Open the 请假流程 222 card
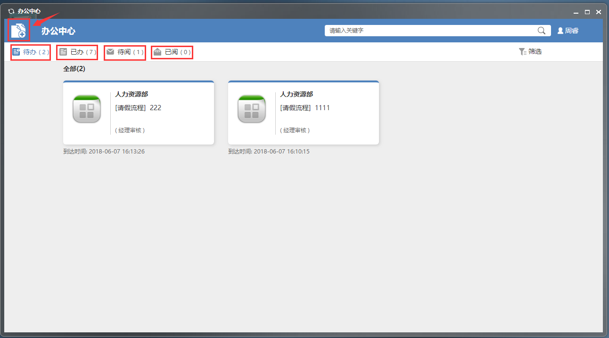 tap(139, 113)
